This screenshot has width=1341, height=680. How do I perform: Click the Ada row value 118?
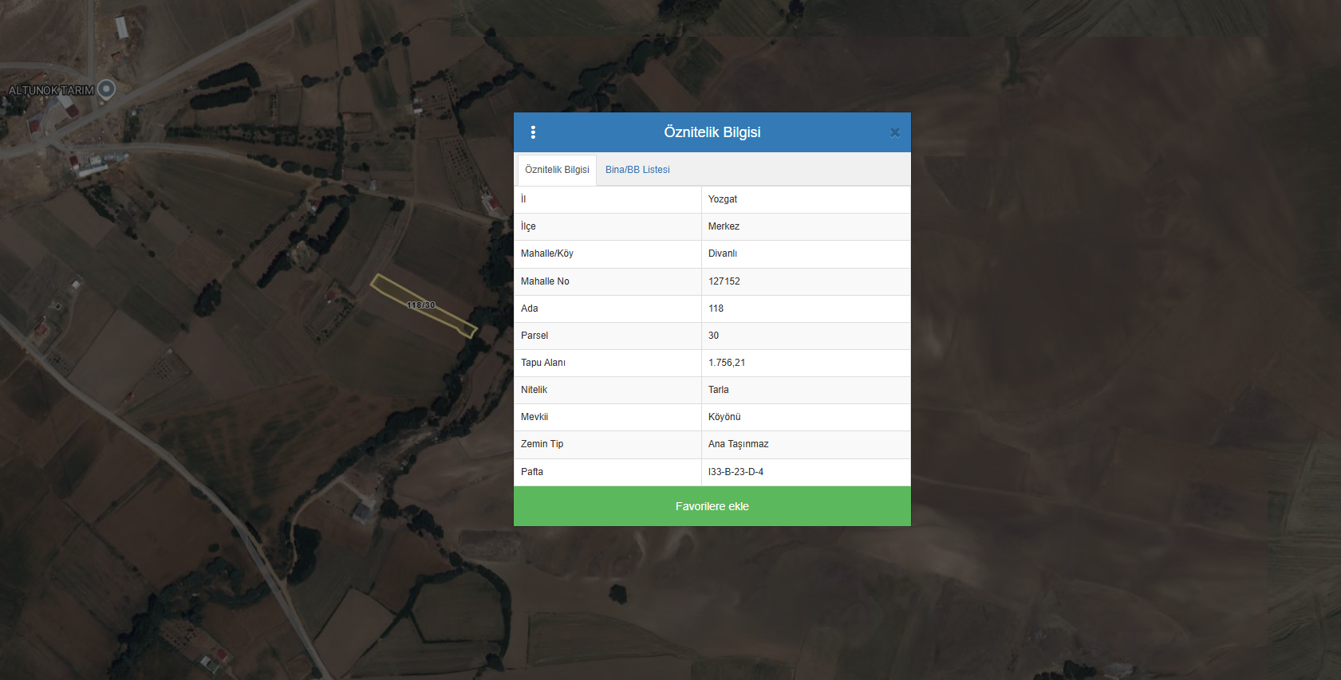(716, 309)
